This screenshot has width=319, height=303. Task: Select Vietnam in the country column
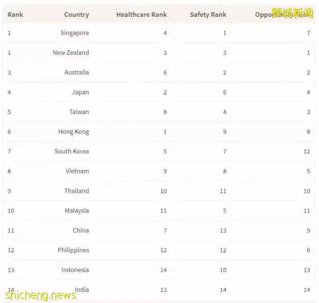tap(77, 171)
